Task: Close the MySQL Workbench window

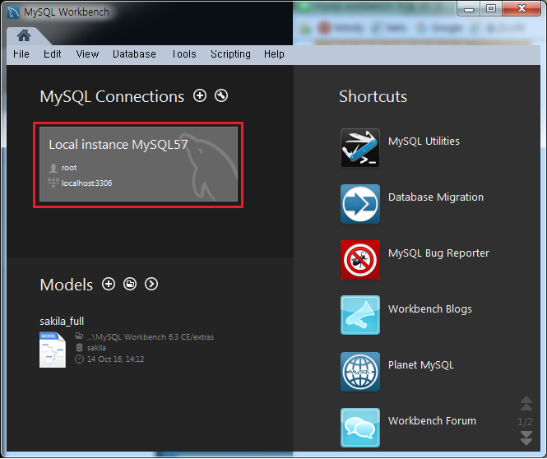Action: pos(522,9)
